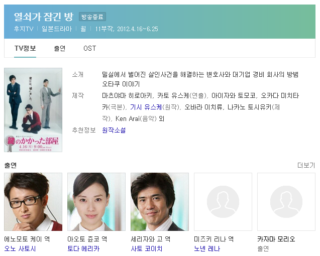This screenshot has height=256, width=320.
Task: Click the 출연 section heading
Action: (10, 165)
